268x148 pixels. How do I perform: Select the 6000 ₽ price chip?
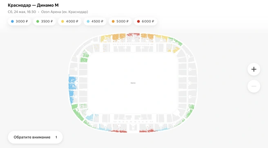145,21
